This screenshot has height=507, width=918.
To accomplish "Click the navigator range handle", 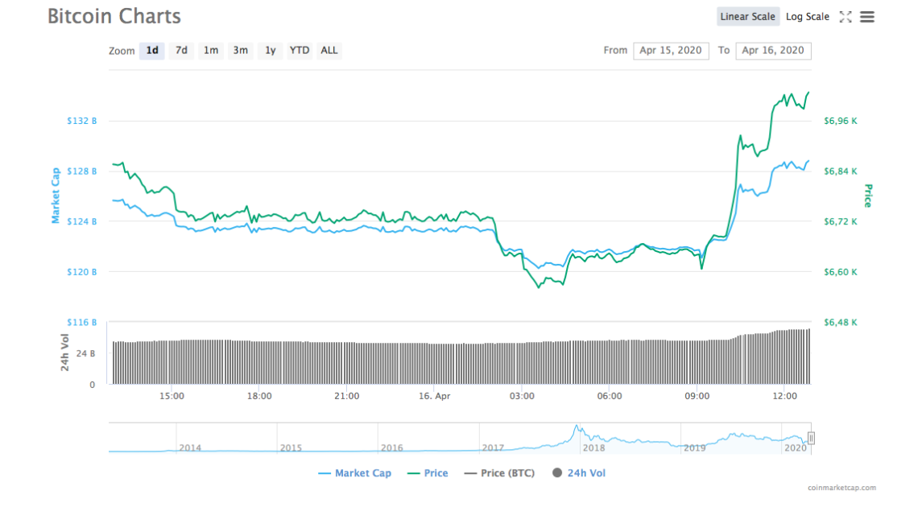I will point(811,438).
